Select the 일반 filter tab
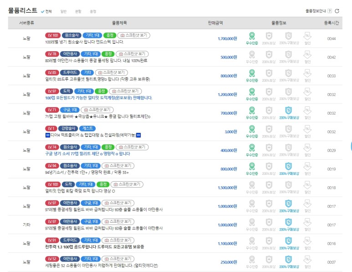This screenshot has height=272, width=352. click(x=64, y=11)
